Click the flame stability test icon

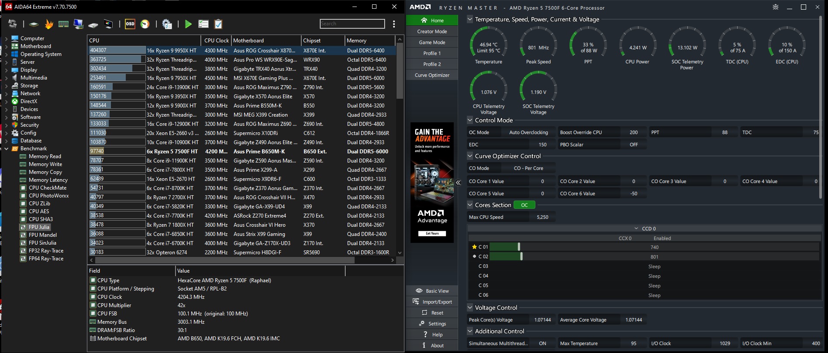tap(49, 24)
